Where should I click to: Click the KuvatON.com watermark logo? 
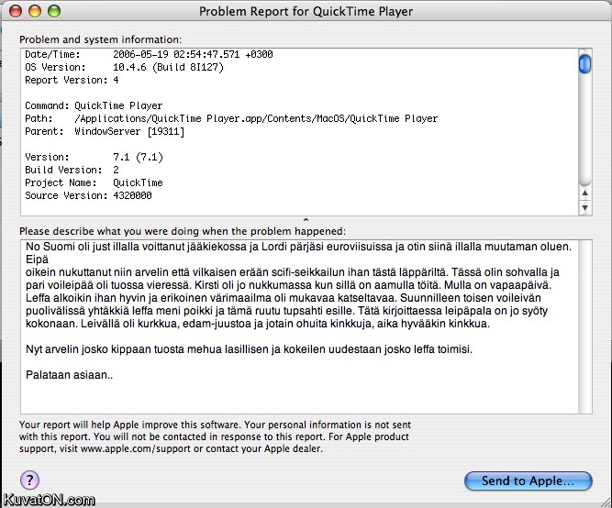pos(49,499)
